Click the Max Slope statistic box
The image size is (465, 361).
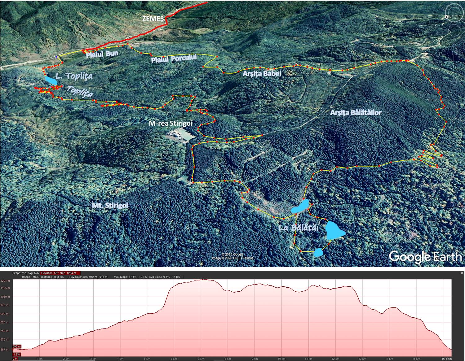coord(130,277)
